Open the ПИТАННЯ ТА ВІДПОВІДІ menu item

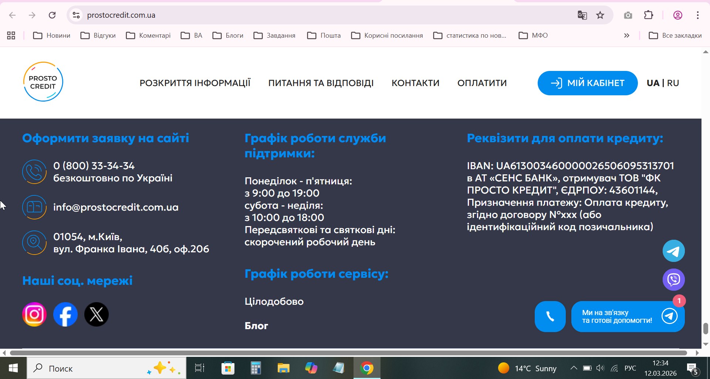click(321, 83)
